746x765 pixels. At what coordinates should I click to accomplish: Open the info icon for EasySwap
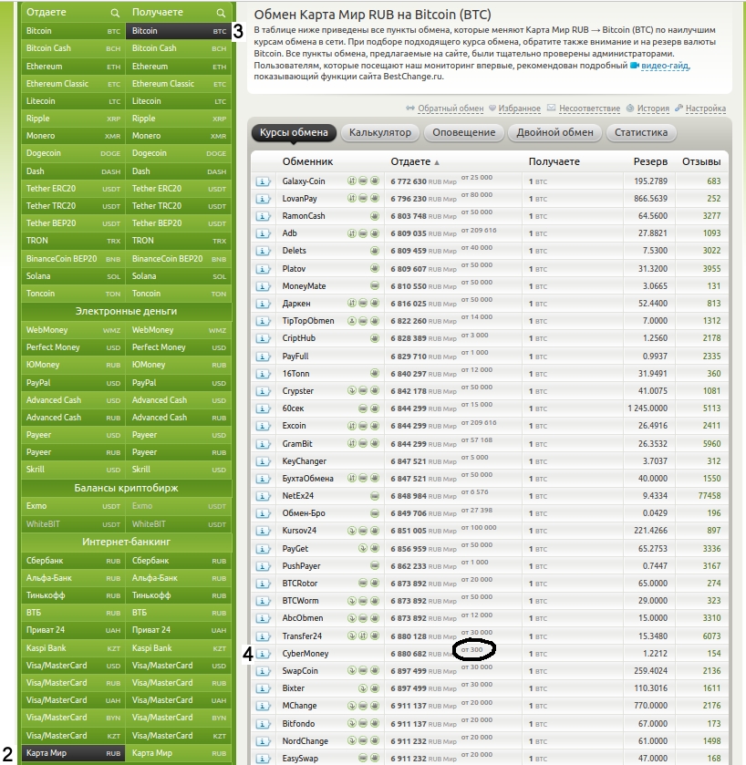pyautogui.click(x=263, y=759)
